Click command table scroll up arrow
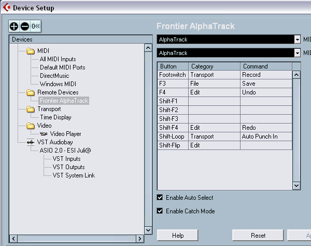 pyautogui.click(x=296, y=75)
